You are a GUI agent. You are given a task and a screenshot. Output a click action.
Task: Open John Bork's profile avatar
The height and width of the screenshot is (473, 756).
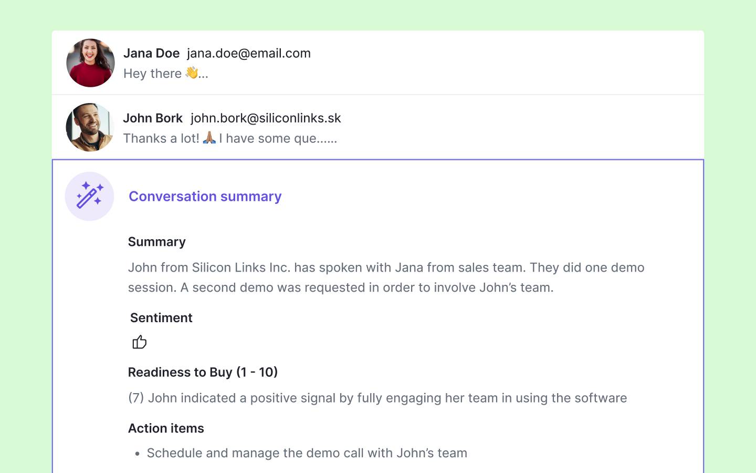tap(90, 127)
